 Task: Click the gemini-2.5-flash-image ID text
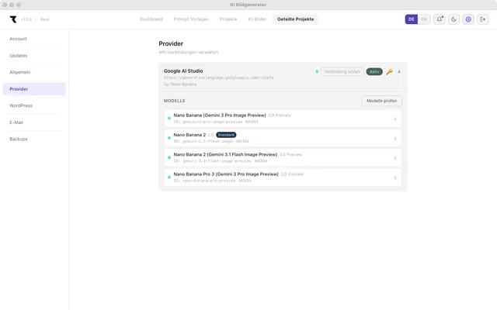click(x=207, y=141)
